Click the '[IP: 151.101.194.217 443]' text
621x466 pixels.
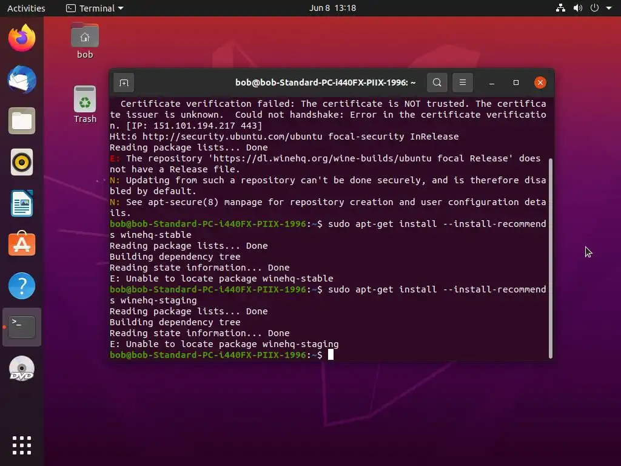194,126
